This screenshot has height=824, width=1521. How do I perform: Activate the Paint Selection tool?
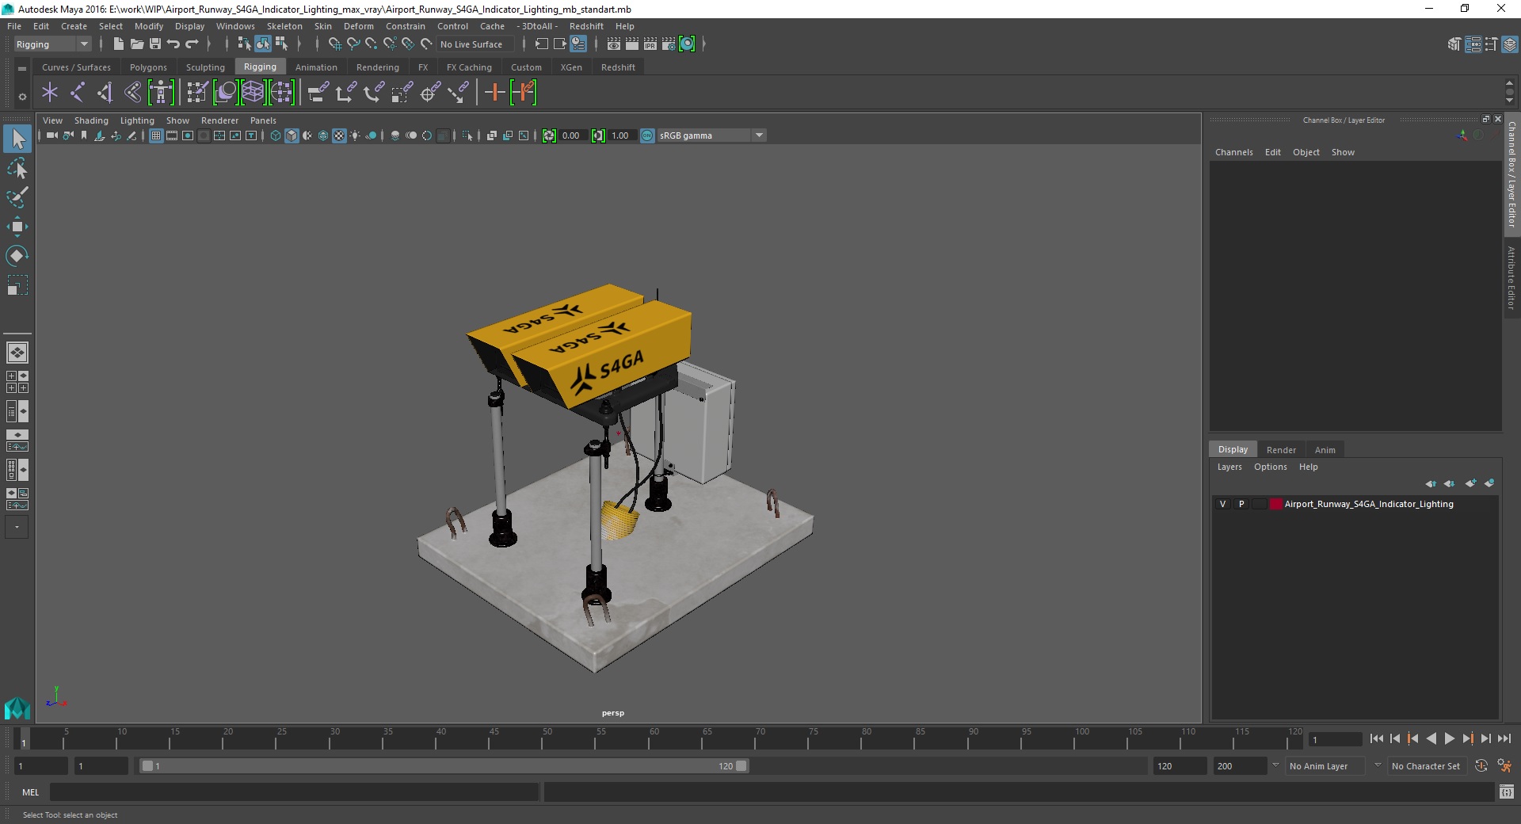[x=17, y=197]
